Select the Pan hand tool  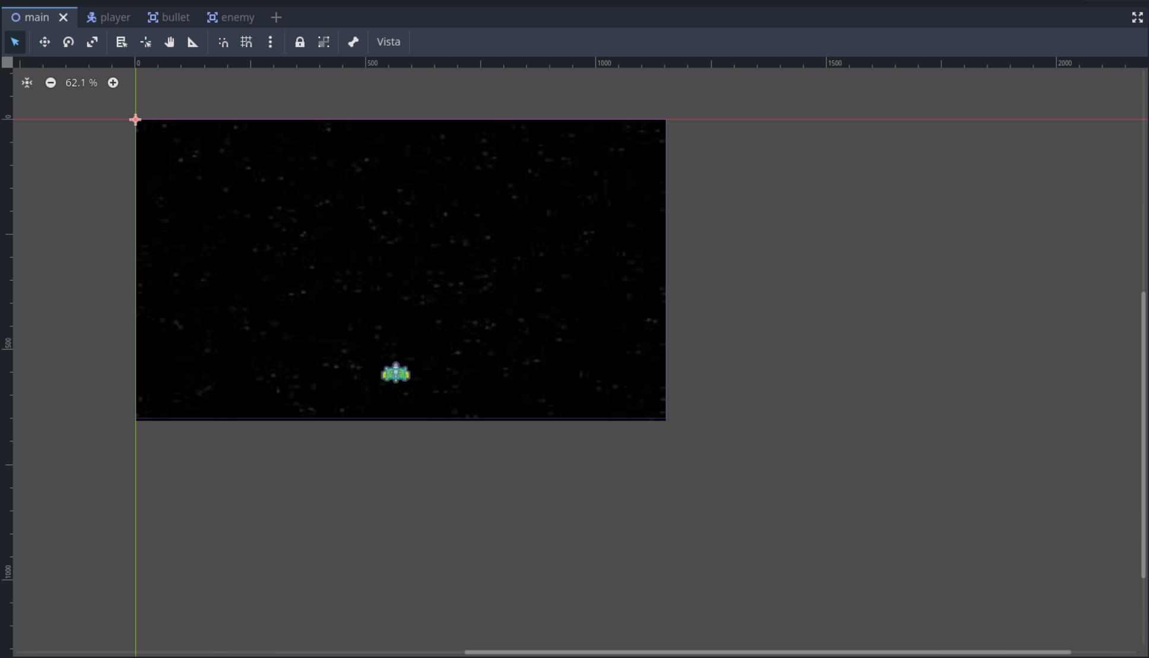169,42
